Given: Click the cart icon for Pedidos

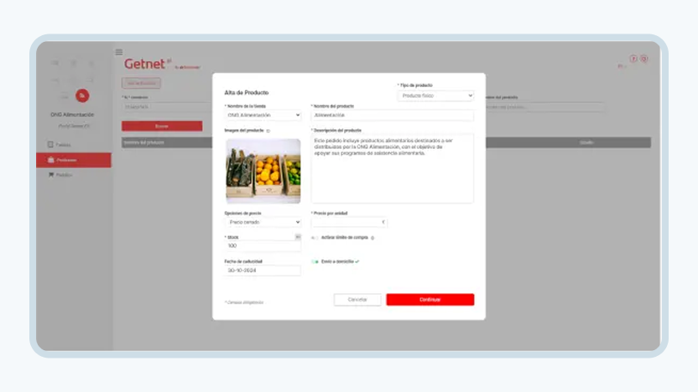Looking at the screenshot, I should (x=50, y=175).
